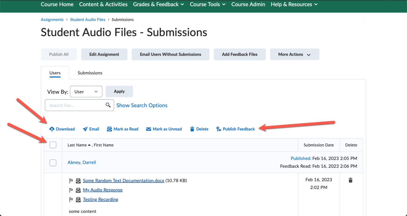Delete submission using trash icon in row

[x=351, y=180]
